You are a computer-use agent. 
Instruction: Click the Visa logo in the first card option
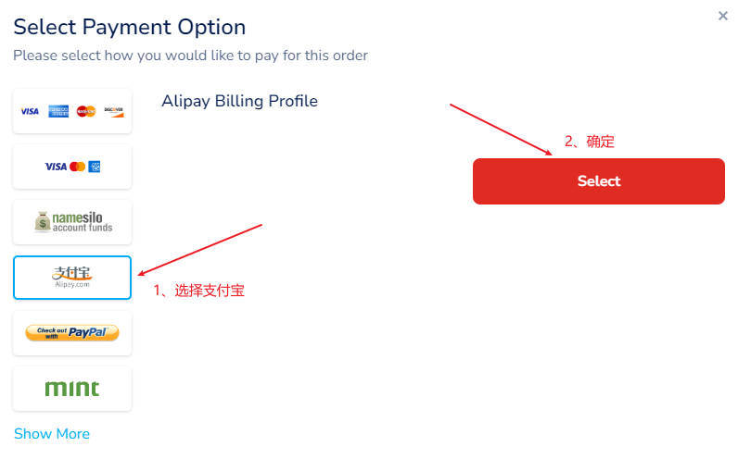pos(30,111)
